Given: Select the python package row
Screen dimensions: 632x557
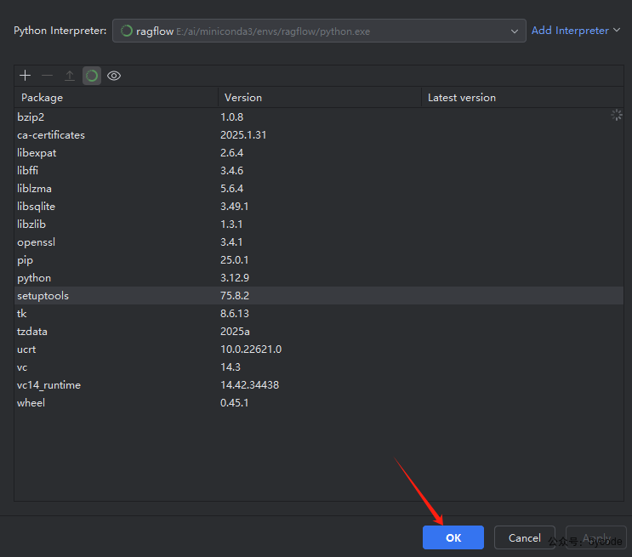Looking at the screenshot, I should 319,278.
